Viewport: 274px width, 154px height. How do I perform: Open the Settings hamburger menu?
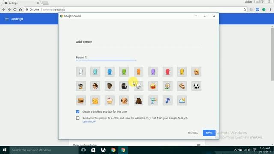point(7,19)
